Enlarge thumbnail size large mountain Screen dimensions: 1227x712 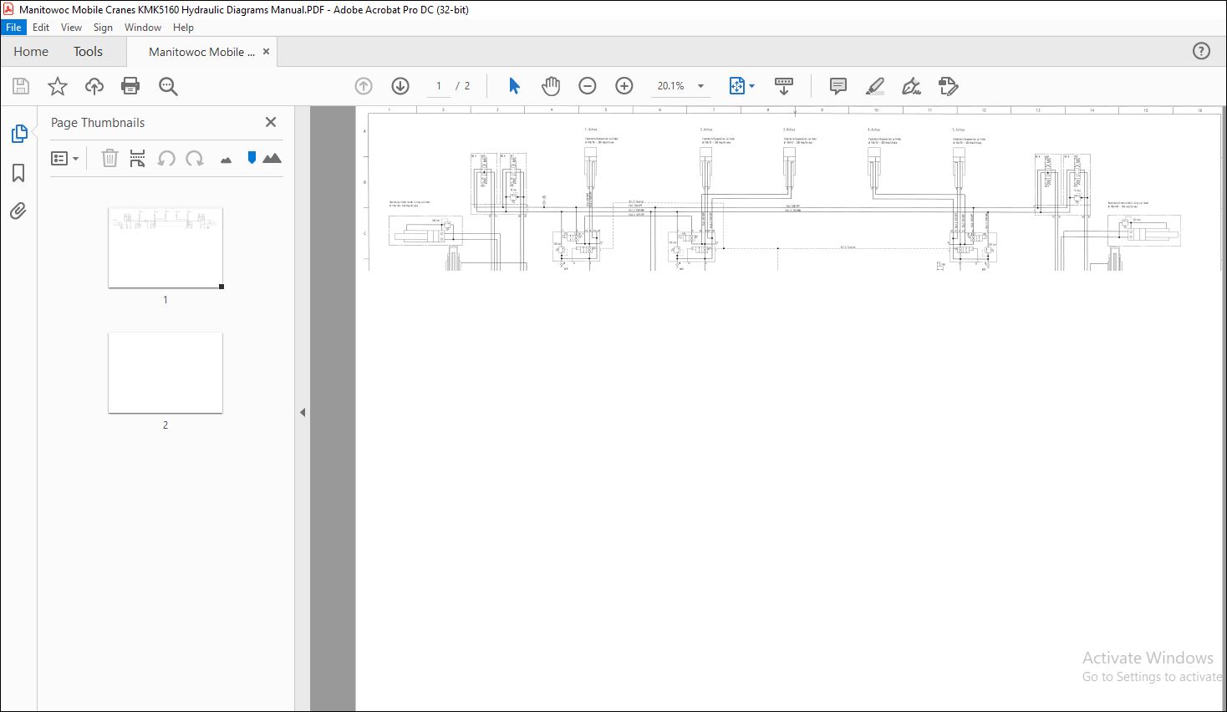272,158
